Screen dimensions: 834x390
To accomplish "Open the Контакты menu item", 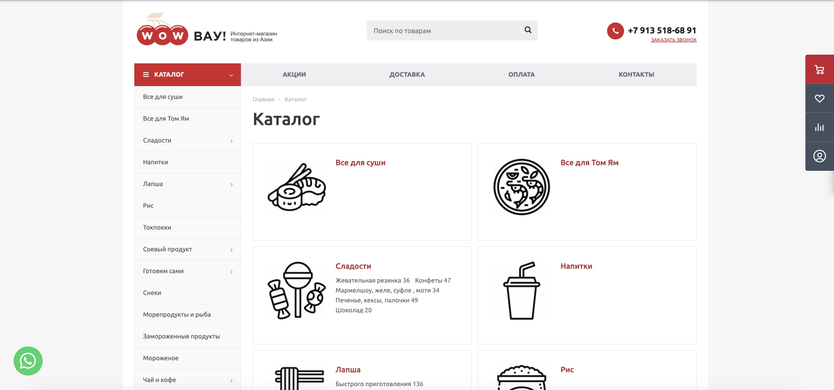I will point(637,75).
